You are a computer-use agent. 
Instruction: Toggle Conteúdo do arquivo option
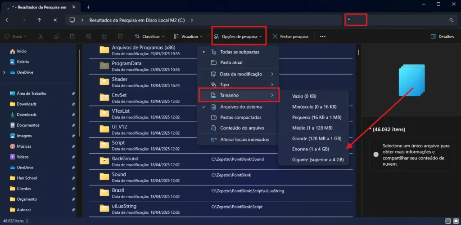pyautogui.click(x=238, y=128)
